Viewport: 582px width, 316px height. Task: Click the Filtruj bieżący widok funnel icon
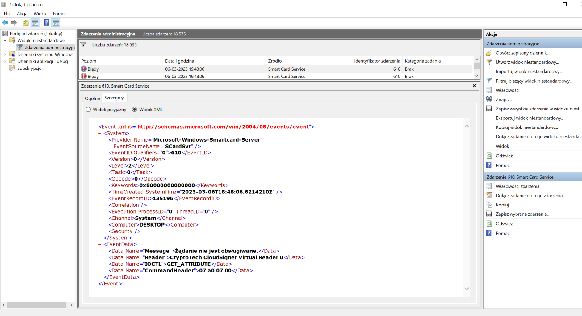[x=489, y=81]
